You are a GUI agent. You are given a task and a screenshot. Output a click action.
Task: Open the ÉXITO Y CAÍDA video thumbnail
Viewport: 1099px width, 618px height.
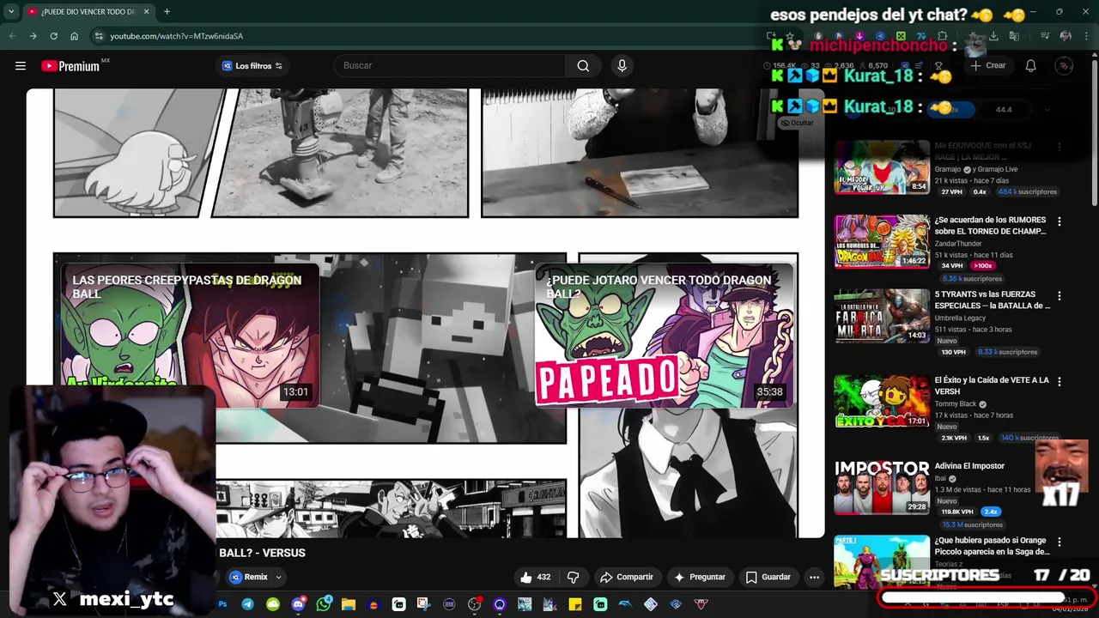coord(882,401)
